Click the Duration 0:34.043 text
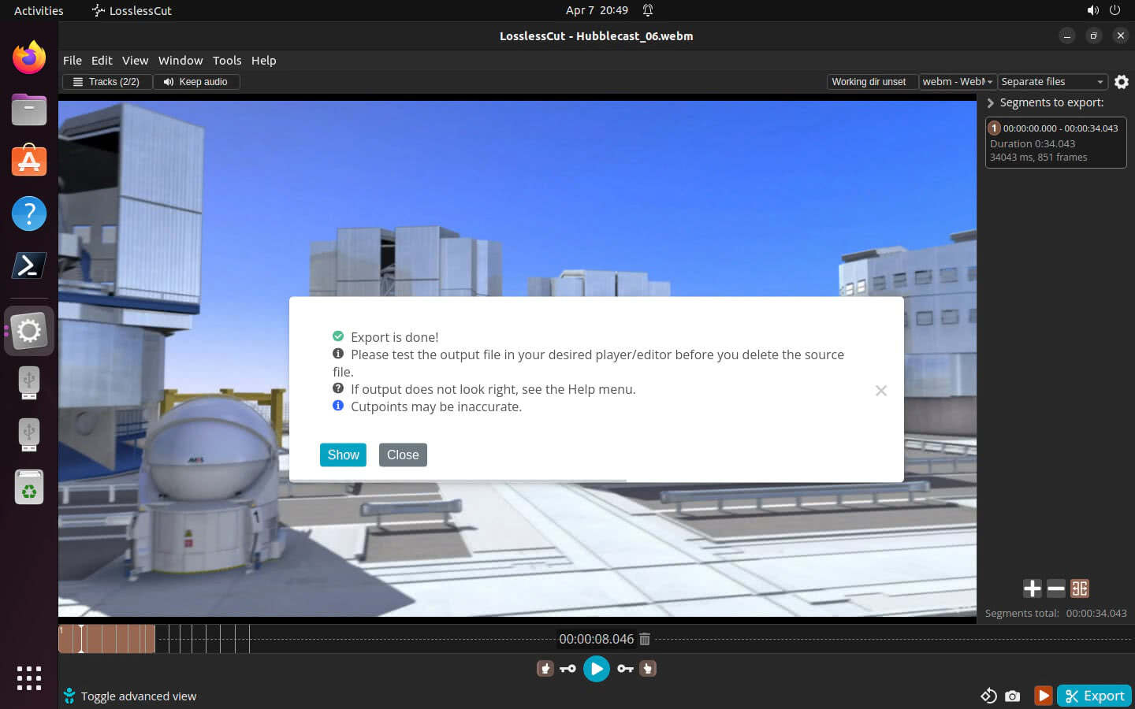 coord(1033,143)
